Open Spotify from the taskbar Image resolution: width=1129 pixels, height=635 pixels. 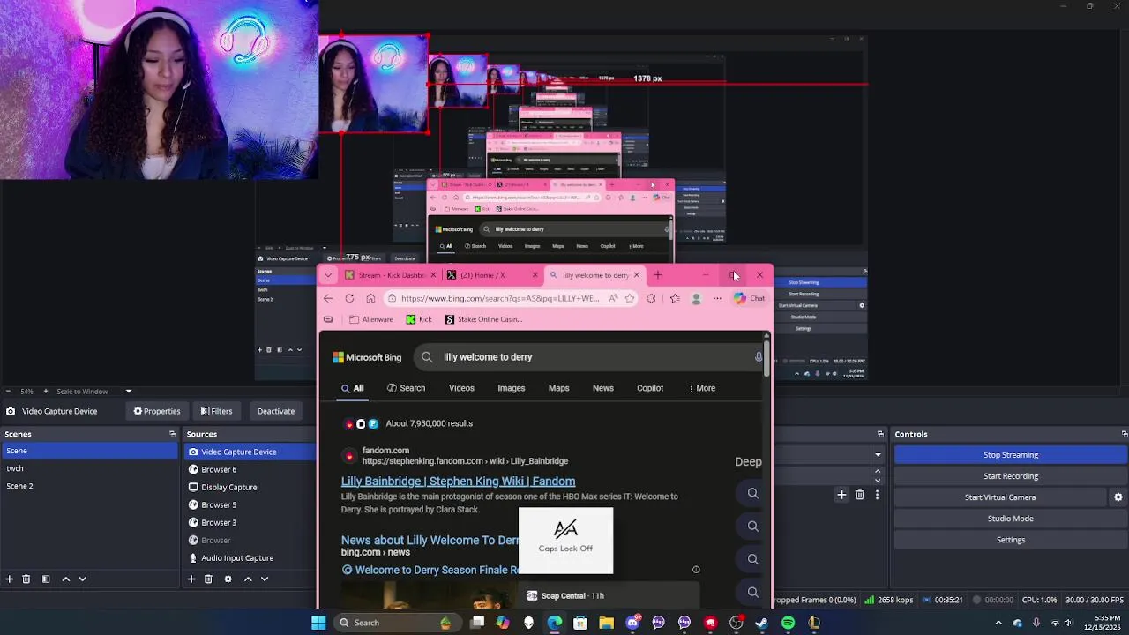tap(788, 623)
